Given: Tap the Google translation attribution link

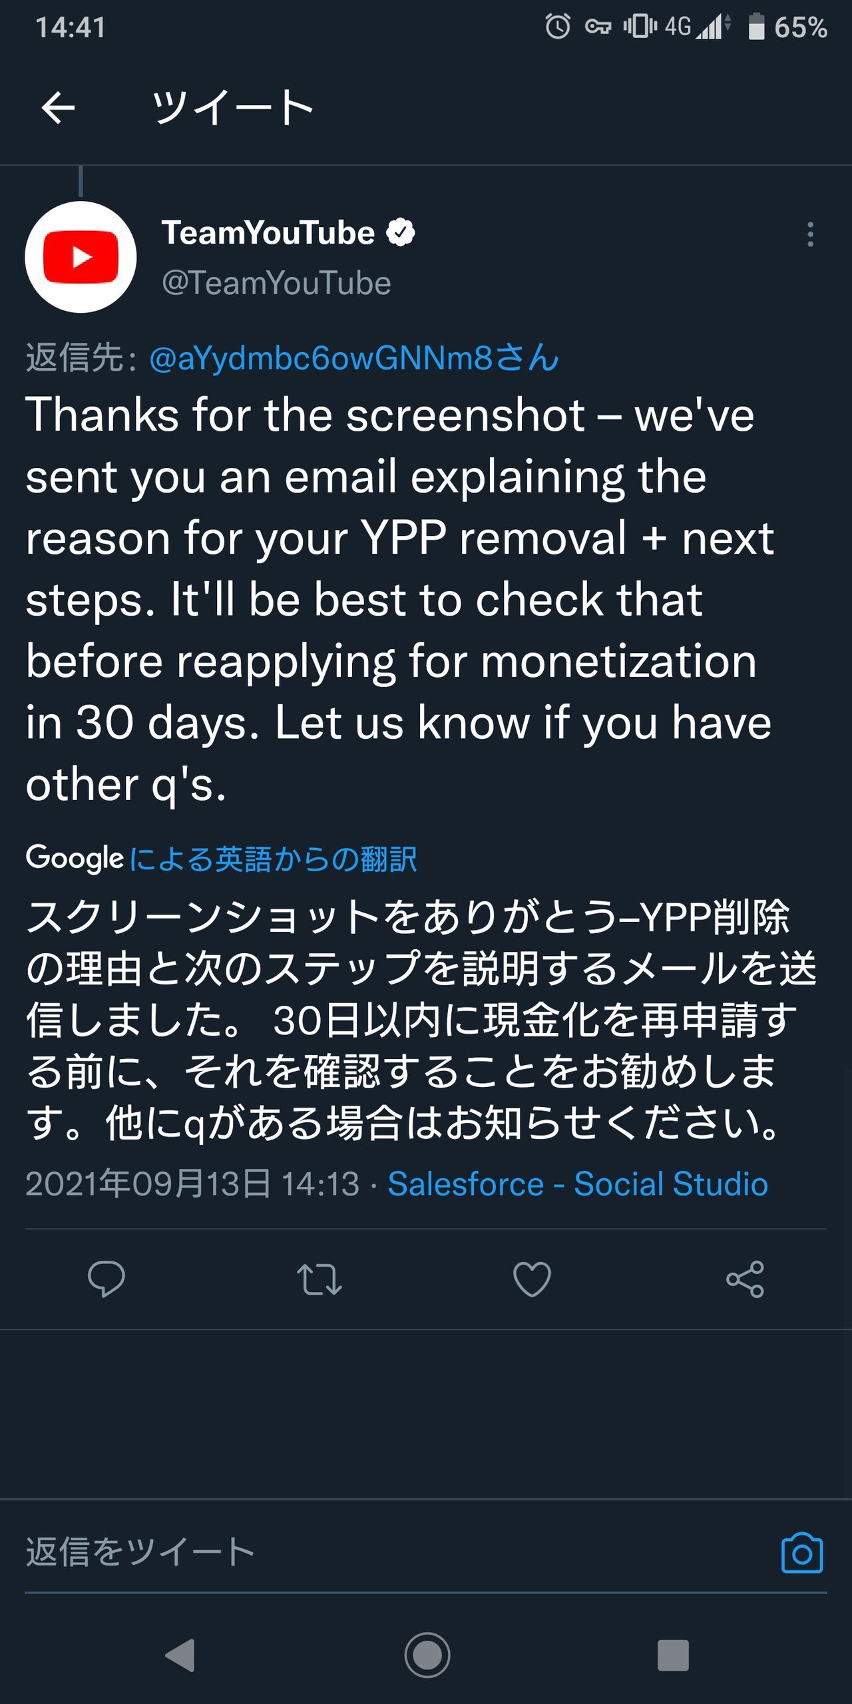Looking at the screenshot, I should [221, 859].
